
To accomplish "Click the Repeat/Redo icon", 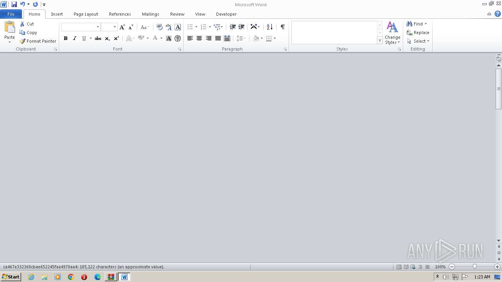I will point(35,4).
